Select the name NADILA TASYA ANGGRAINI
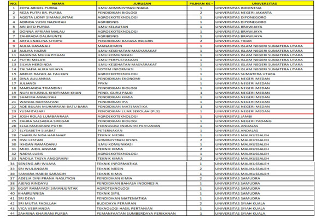 pos(44,159)
